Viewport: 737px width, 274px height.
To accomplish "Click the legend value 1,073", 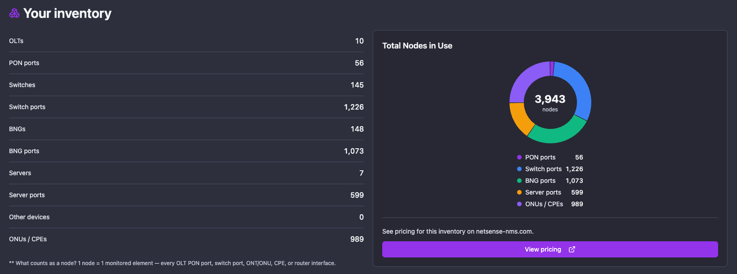I will (x=574, y=181).
